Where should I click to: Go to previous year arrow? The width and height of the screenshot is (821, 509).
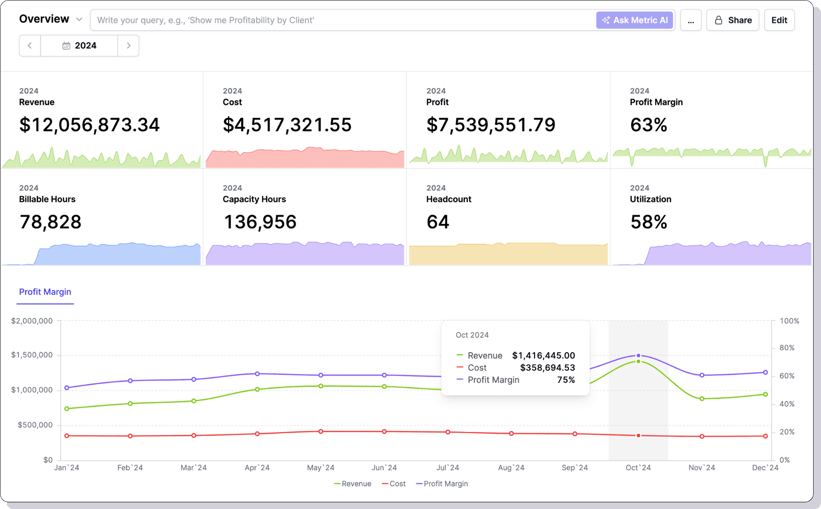(30, 45)
